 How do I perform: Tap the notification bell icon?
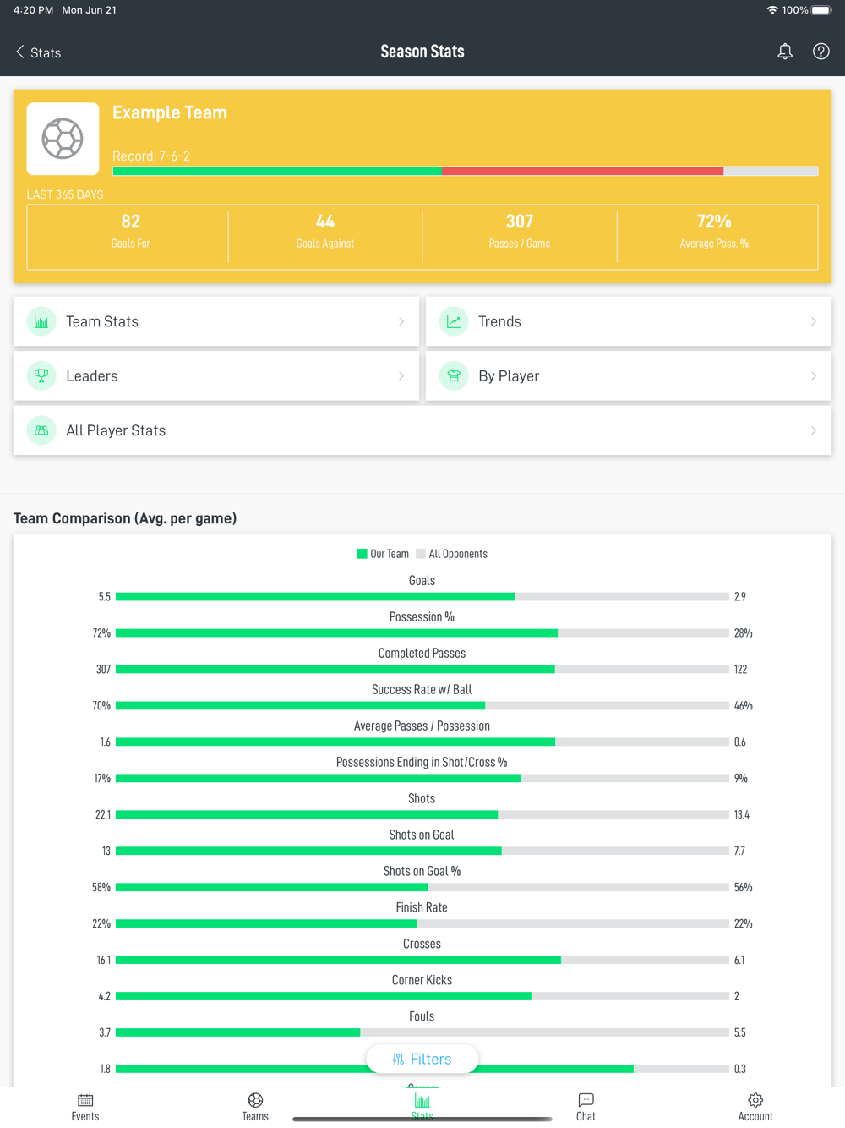pyautogui.click(x=785, y=52)
